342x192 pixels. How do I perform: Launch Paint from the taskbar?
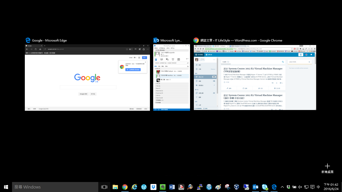218,187
